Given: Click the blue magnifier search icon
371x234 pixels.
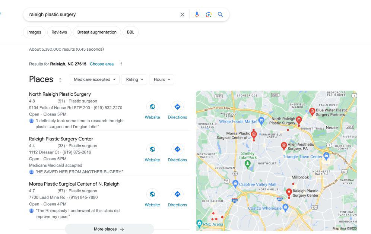Looking at the screenshot, I should tap(220, 15).
